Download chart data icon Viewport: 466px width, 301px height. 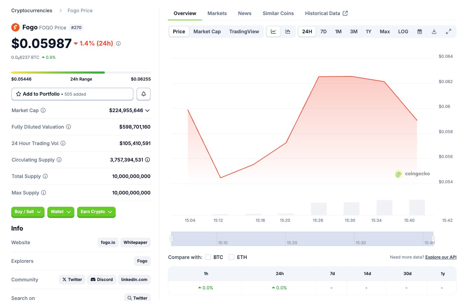tap(434, 32)
